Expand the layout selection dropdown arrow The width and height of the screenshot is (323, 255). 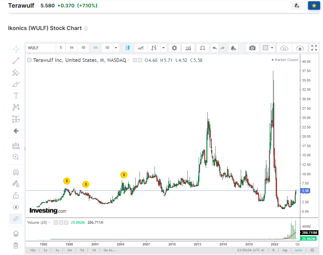pos(272,48)
